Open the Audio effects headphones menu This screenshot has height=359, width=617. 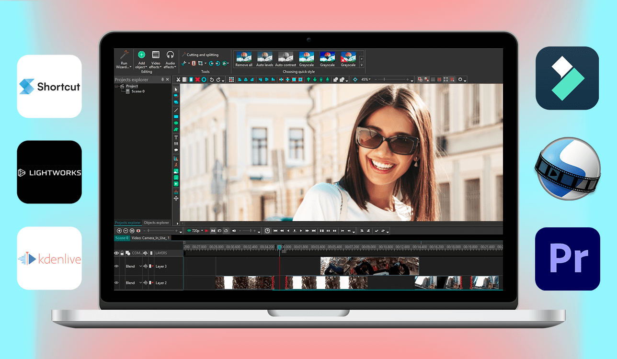point(170,55)
